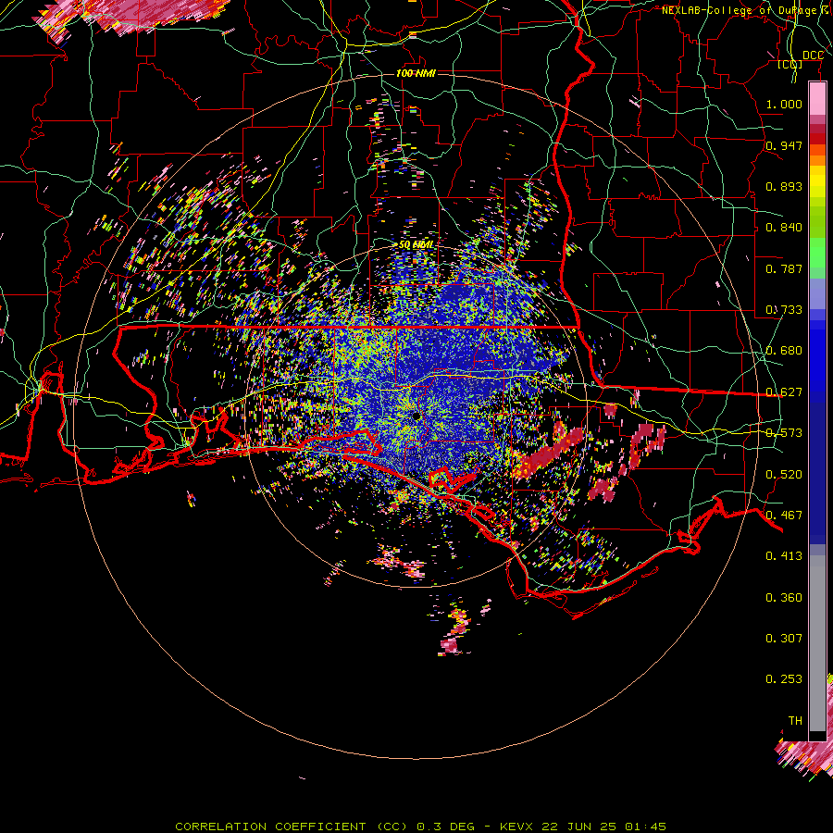The width and height of the screenshot is (833, 833).
Task: Click the 100 NMI range ring label
Action: 416,73
